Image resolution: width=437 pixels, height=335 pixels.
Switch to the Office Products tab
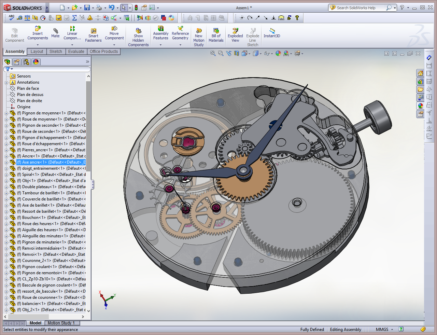coord(104,52)
